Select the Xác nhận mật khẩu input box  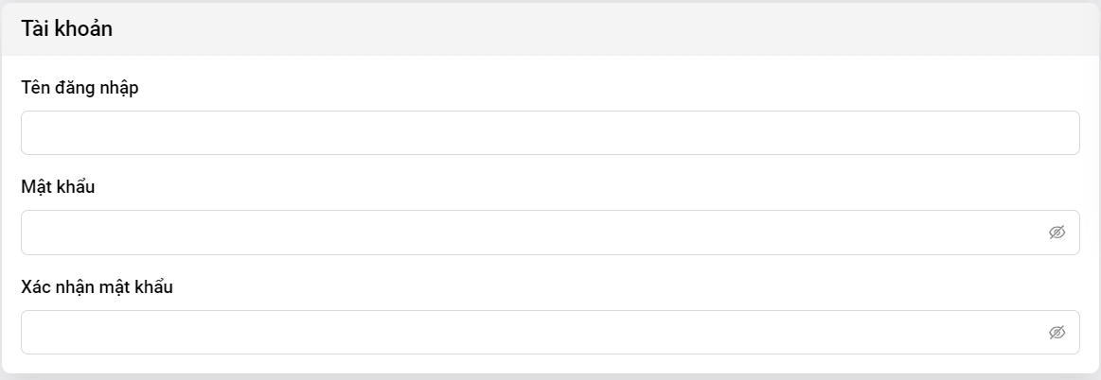click(530, 332)
